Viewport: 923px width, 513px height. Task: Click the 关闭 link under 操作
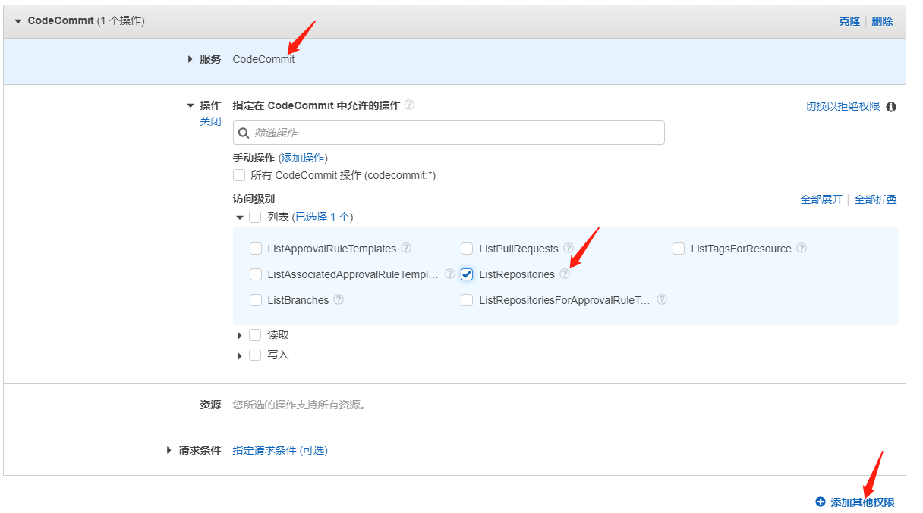coord(210,121)
